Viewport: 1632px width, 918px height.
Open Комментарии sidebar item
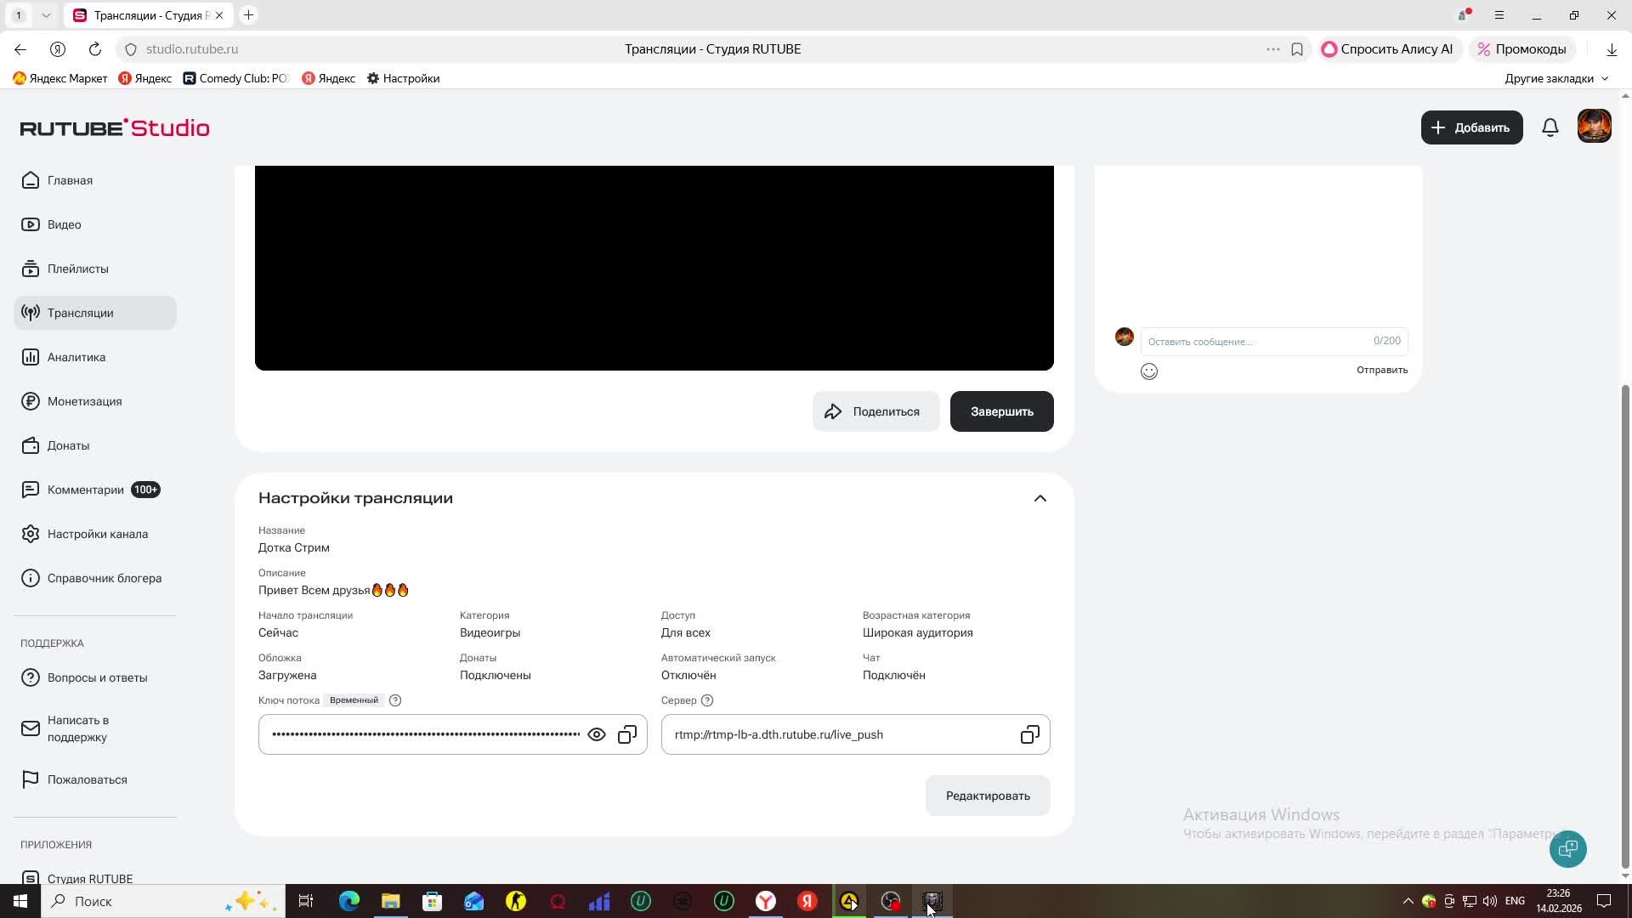coord(86,490)
